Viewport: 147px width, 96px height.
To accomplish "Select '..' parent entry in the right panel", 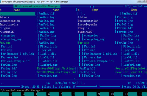I will point(84,14).
